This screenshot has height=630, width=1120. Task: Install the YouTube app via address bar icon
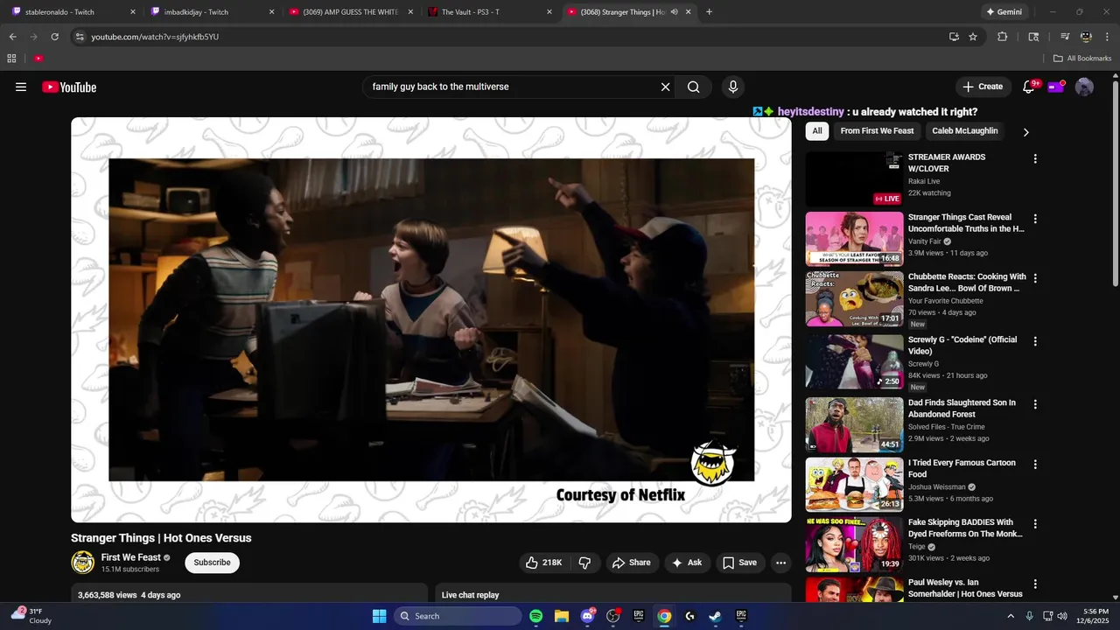954,37
